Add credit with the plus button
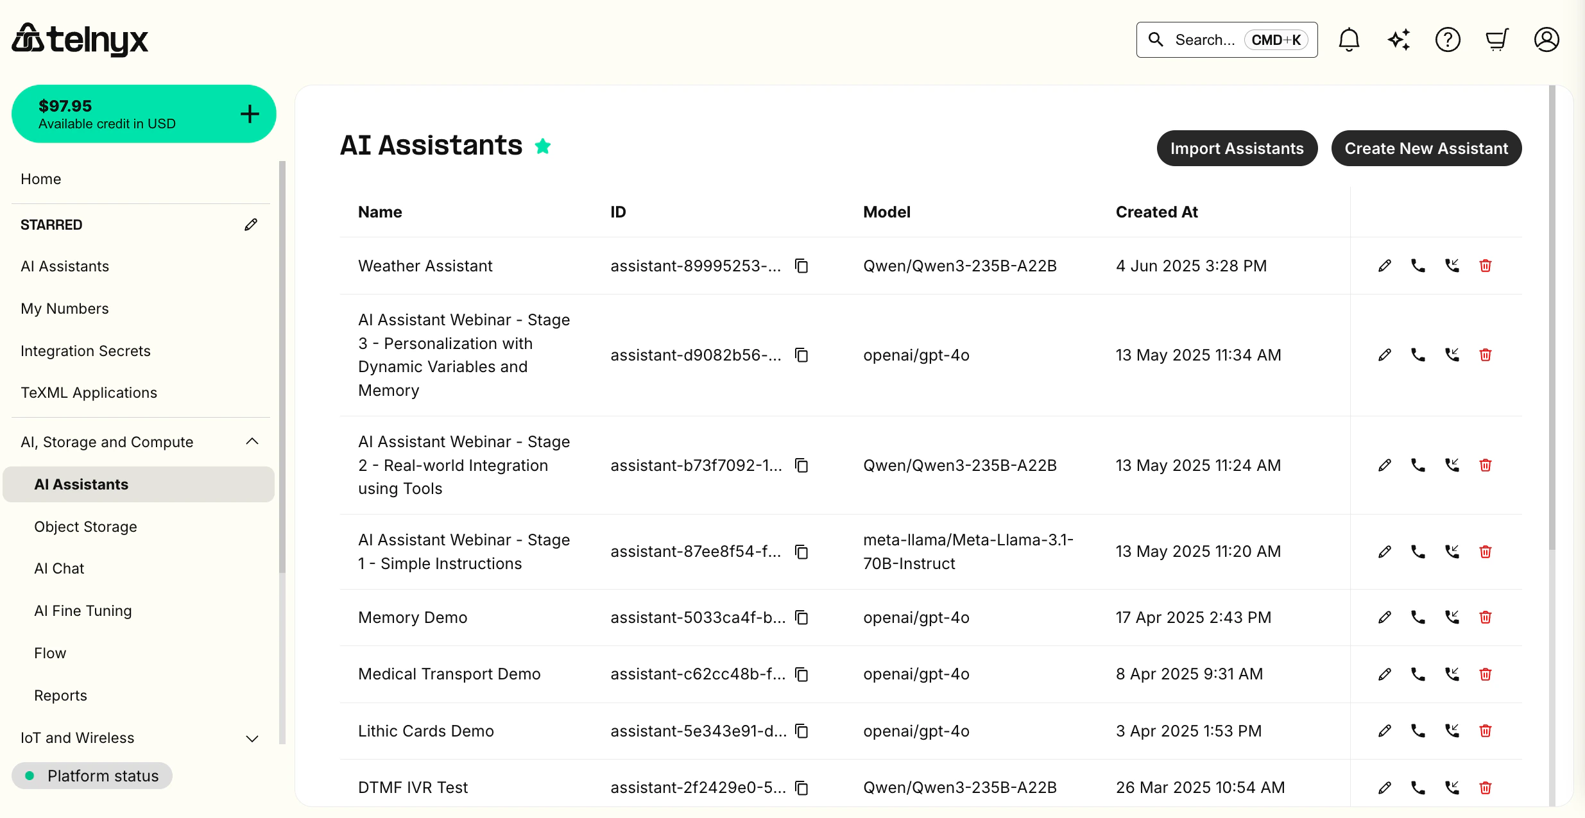The height and width of the screenshot is (818, 1585). [250, 114]
